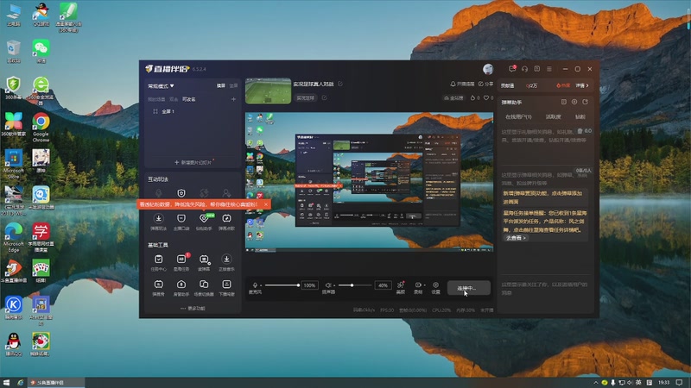This screenshot has width=691, height=388.
Task: Click the 直播伴侣 taskbar button
Action: coord(56,382)
